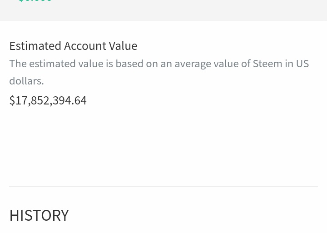
Task: Click the word 'dollars.' in the description
Action: [26, 80]
